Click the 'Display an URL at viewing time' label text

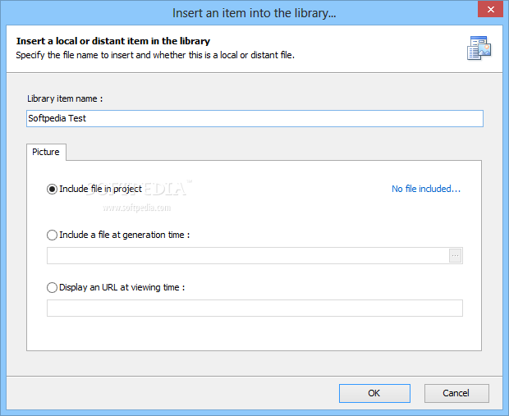pos(122,287)
